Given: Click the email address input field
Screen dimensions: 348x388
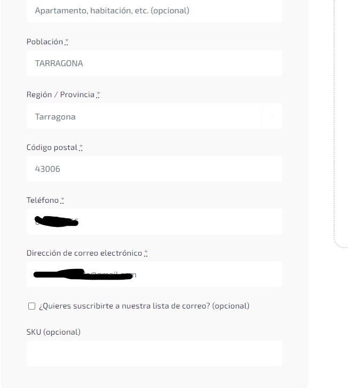Looking at the screenshot, I should coord(154,274).
